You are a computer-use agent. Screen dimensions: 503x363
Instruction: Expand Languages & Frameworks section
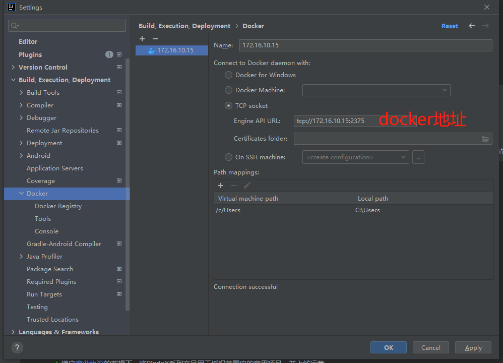click(x=13, y=332)
